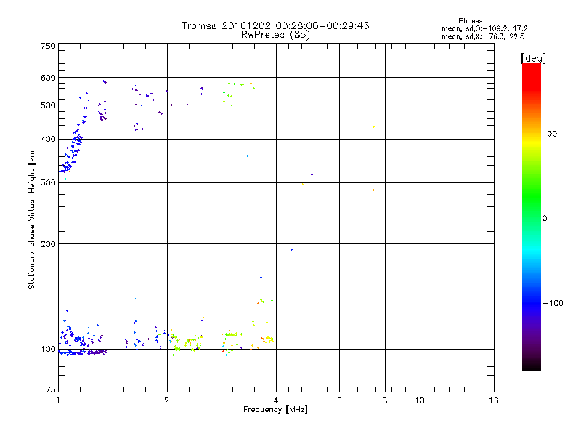Click the 'mean, sd,X: 76.3, 22.5' line
The image size is (581, 436).
(483, 36)
